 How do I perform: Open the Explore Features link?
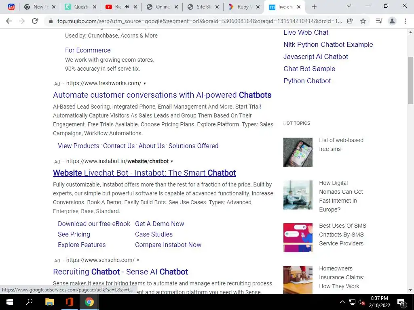82,245
